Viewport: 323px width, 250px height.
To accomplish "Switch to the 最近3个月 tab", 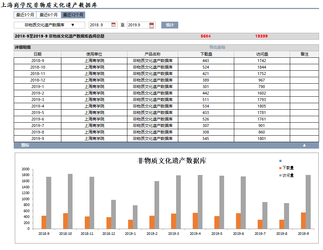I will click(x=25, y=15).
